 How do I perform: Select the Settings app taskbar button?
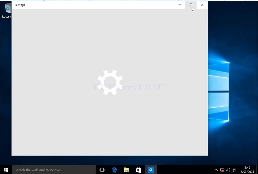pos(151,170)
